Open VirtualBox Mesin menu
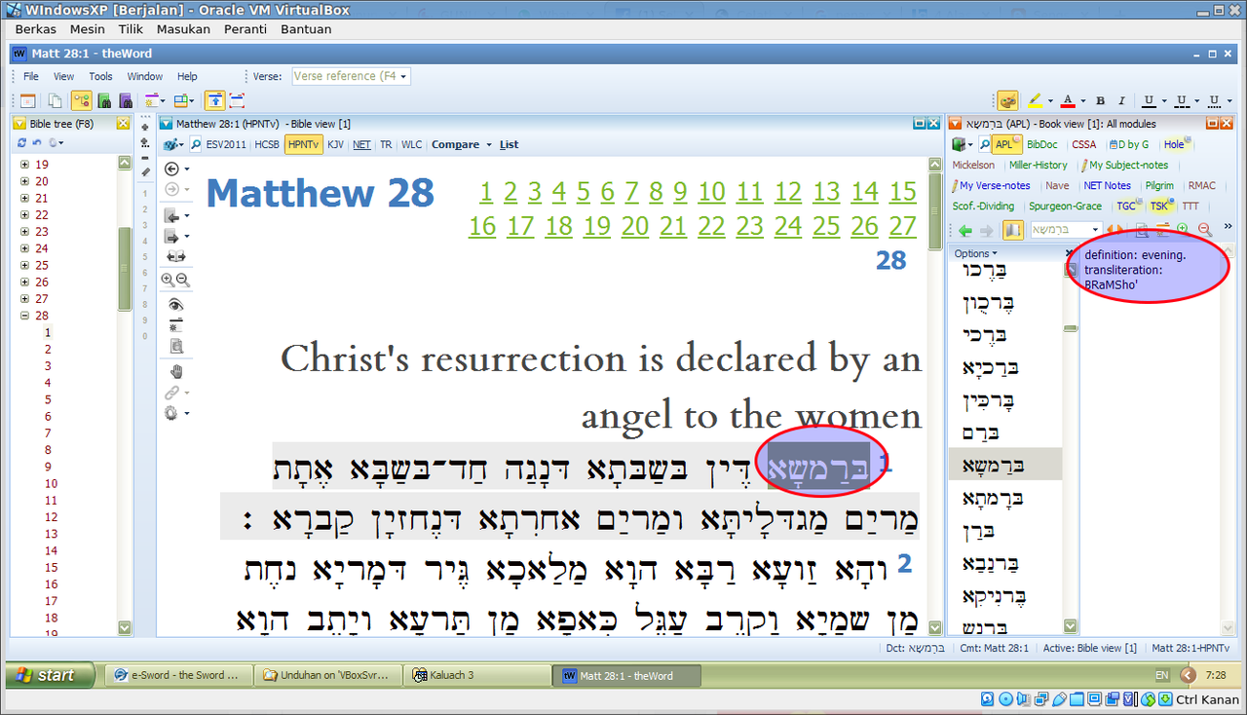The width and height of the screenshot is (1247, 715). (88, 29)
